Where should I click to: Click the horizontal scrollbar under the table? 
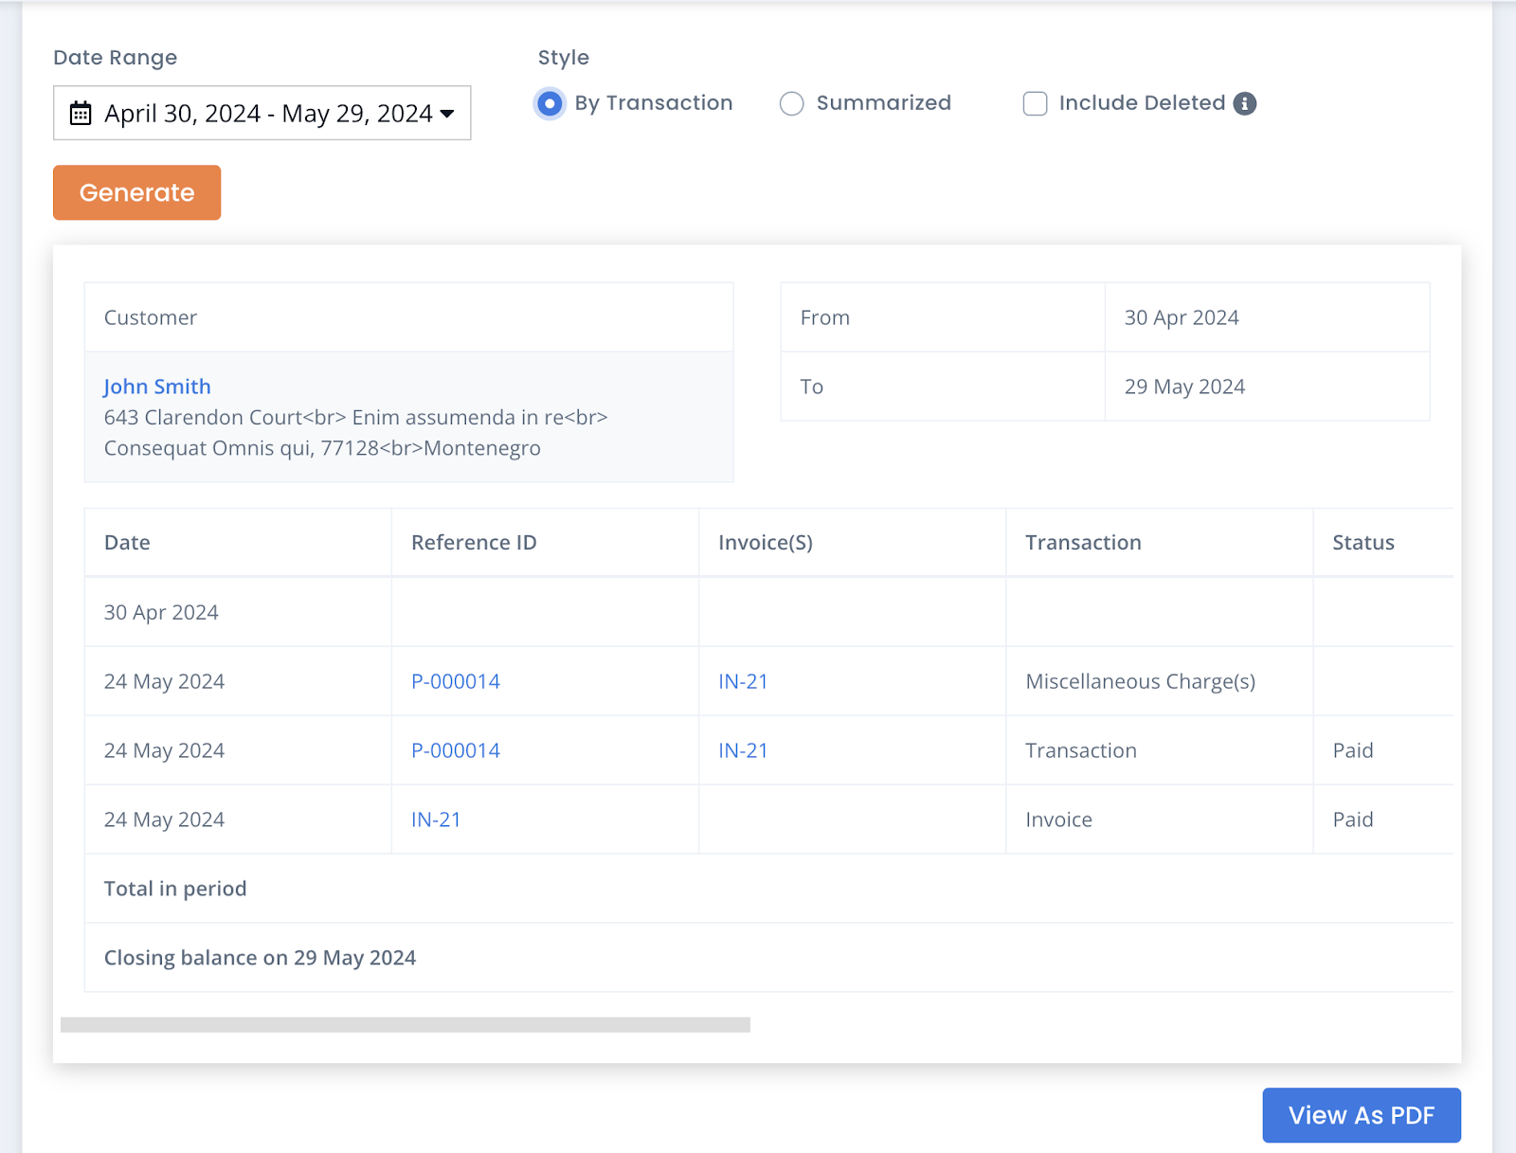406,1025
